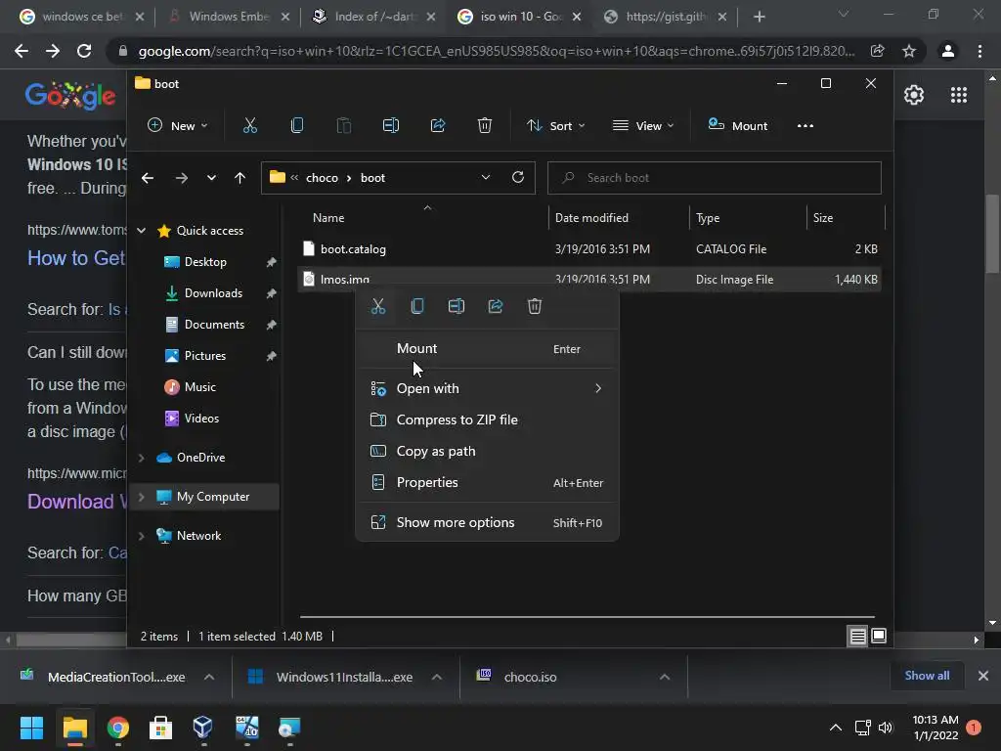
Task: Switch to 'Index of /~dart' tab
Action: click(374, 17)
